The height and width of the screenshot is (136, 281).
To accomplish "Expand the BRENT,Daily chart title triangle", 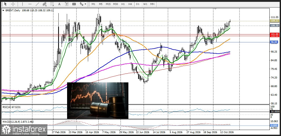I will pos(3,10).
